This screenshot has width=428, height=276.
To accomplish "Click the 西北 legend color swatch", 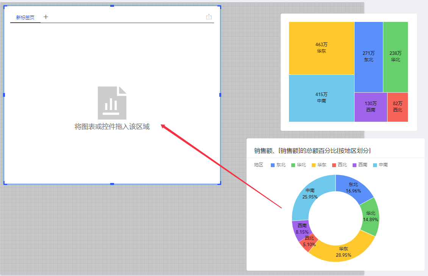I will tap(334, 165).
